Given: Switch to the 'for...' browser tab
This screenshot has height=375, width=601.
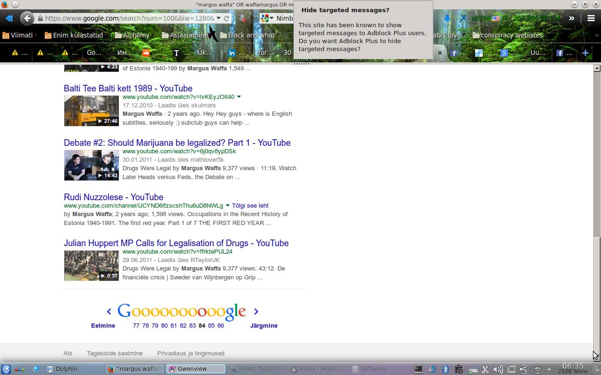Looking at the screenshot, I should pos(265,53).
